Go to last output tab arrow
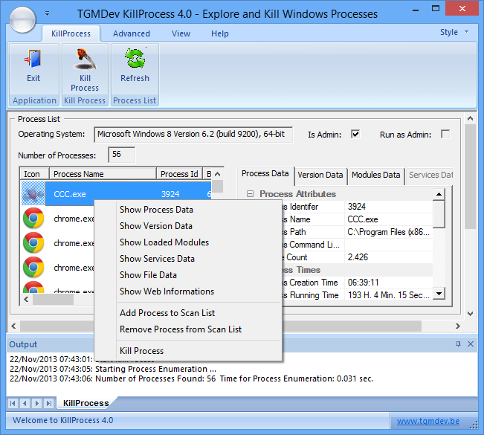484x435 pixels. tap(49, 403)
